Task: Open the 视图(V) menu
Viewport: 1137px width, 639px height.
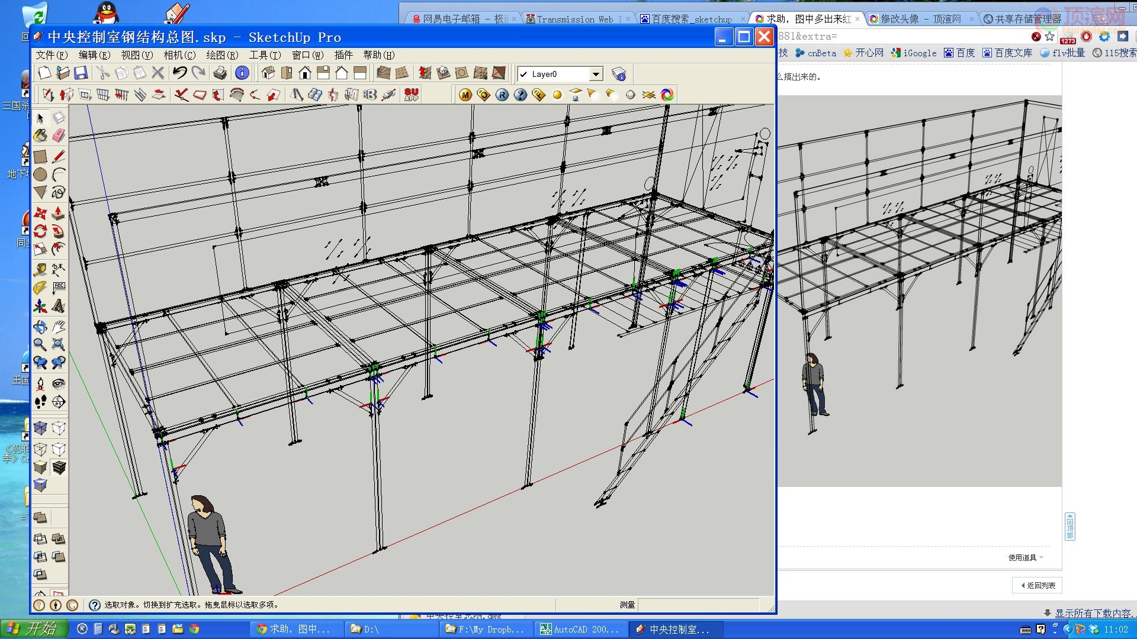Action: (137, 55)
